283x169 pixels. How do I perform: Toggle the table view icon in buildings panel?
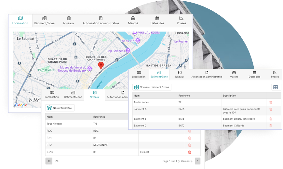click(275, 87)
